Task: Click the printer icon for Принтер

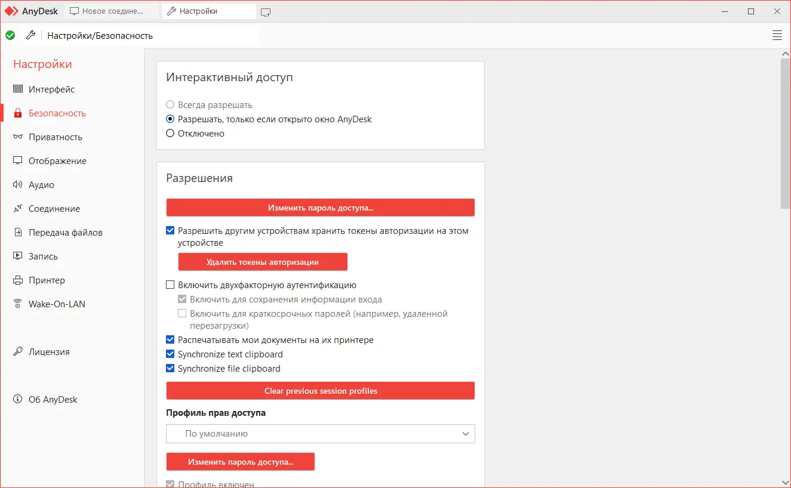Action: [18, 280]
